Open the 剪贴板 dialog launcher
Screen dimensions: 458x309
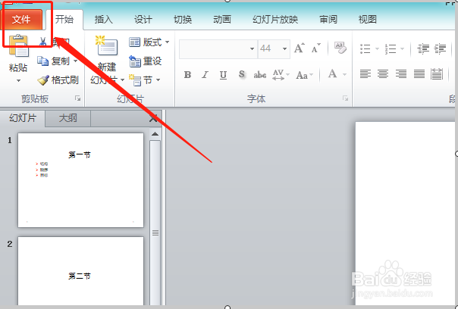pyautogui.click(x=77, y=98)
